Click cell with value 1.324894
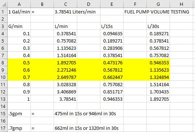 click(x=158, y=77)
